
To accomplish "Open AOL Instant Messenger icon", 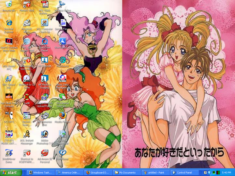I will tap(27, 134).
